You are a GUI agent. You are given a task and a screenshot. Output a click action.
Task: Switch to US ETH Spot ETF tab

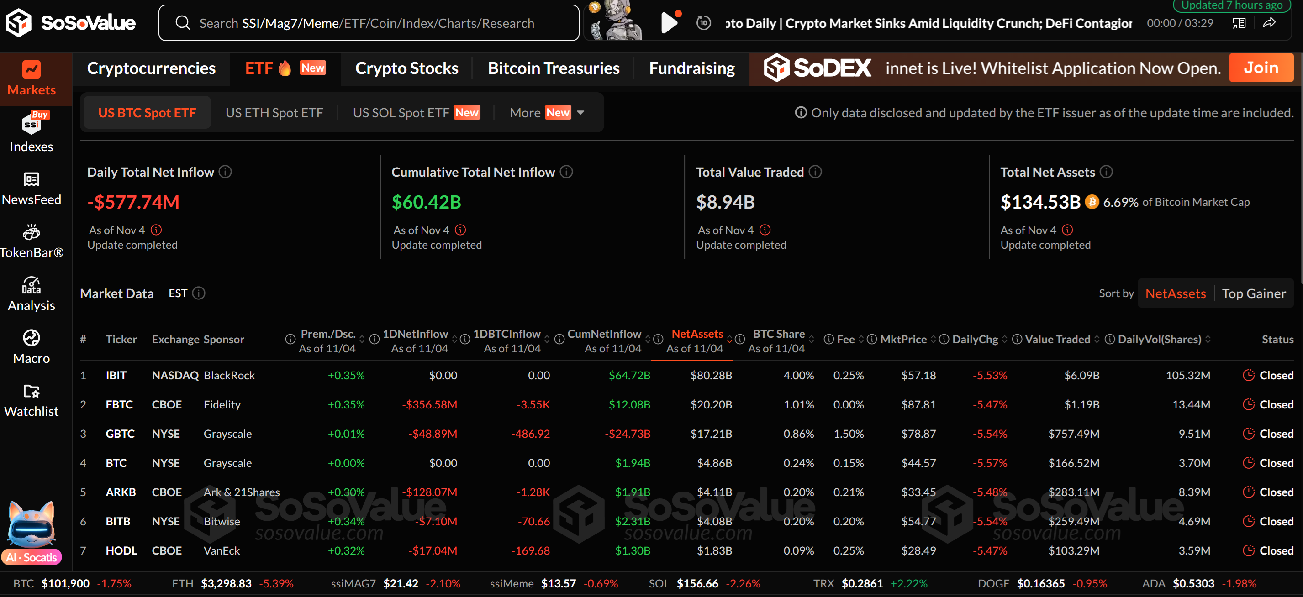point(274,112)
